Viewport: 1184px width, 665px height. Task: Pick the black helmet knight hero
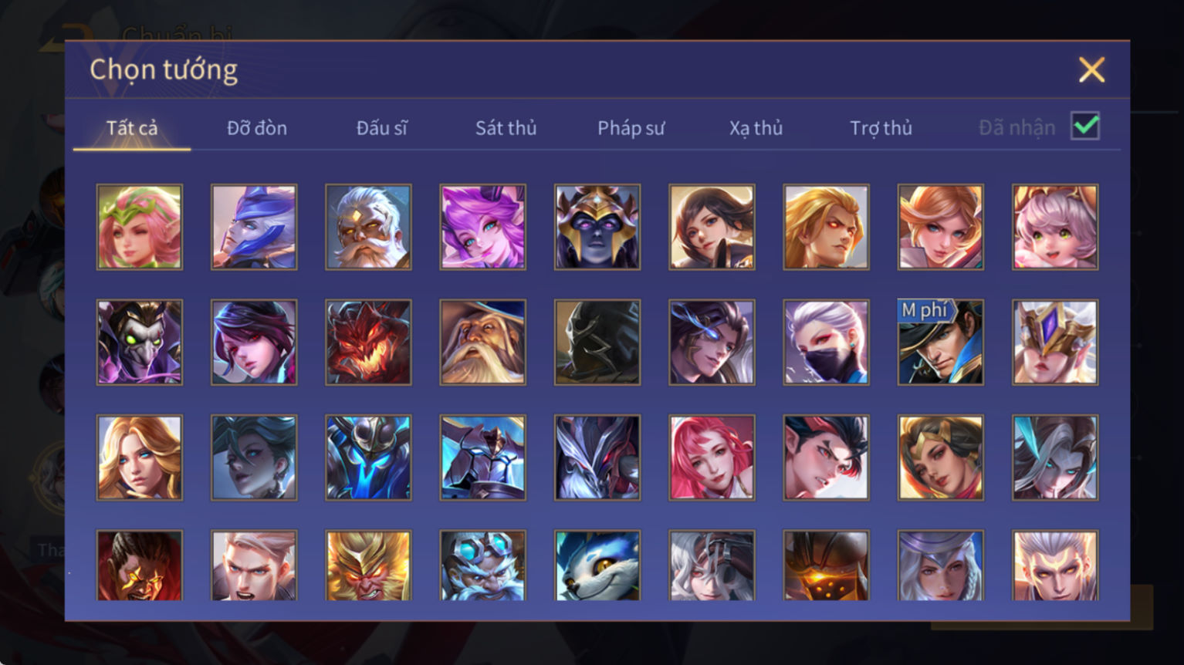[x=597, y=343]
